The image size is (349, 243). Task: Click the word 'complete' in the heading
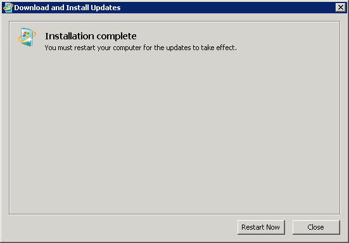click(x=117, y=37)
